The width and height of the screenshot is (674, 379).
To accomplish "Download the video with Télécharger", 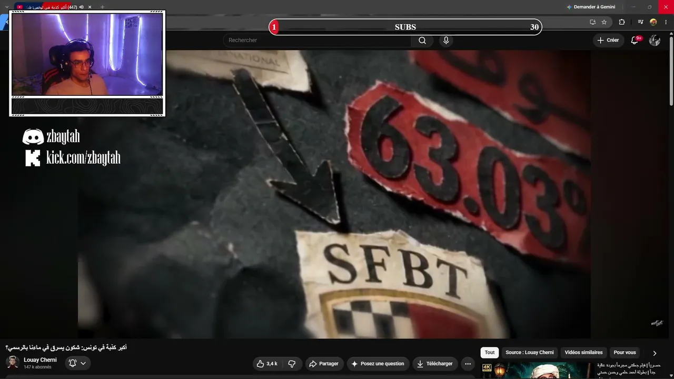I will 435,364.
